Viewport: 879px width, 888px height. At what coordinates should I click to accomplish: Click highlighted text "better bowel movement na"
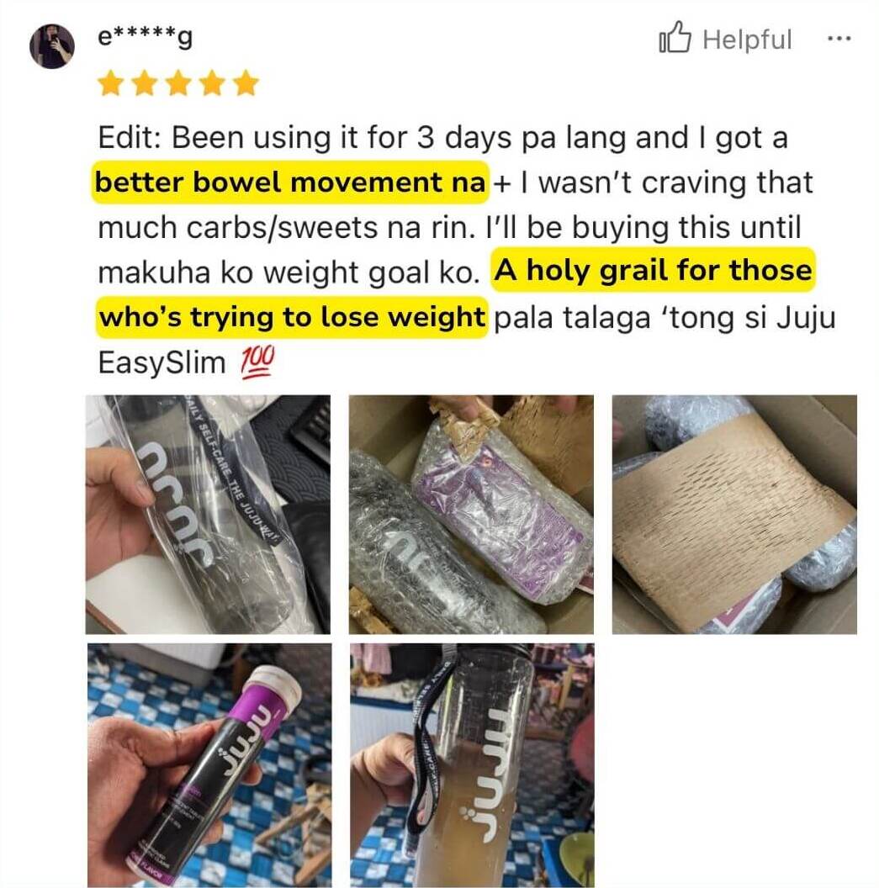290,182
